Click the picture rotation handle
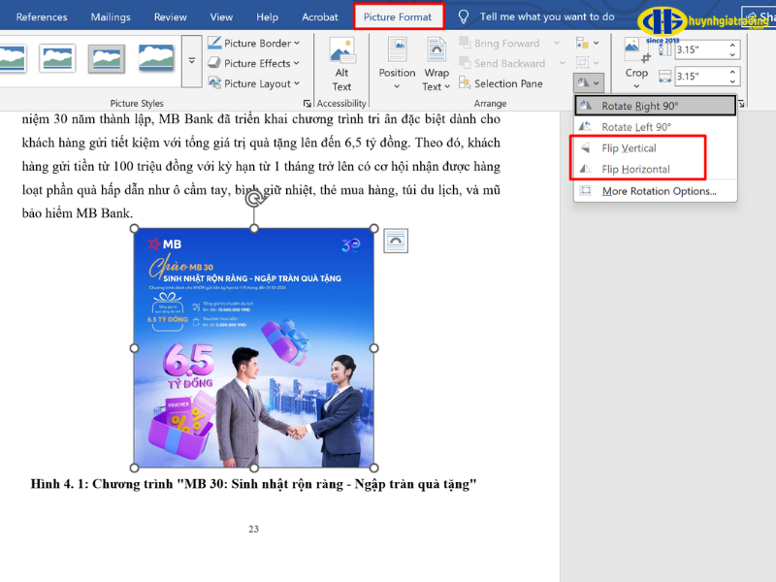The image size is (776, 582). tap(254, 199)
